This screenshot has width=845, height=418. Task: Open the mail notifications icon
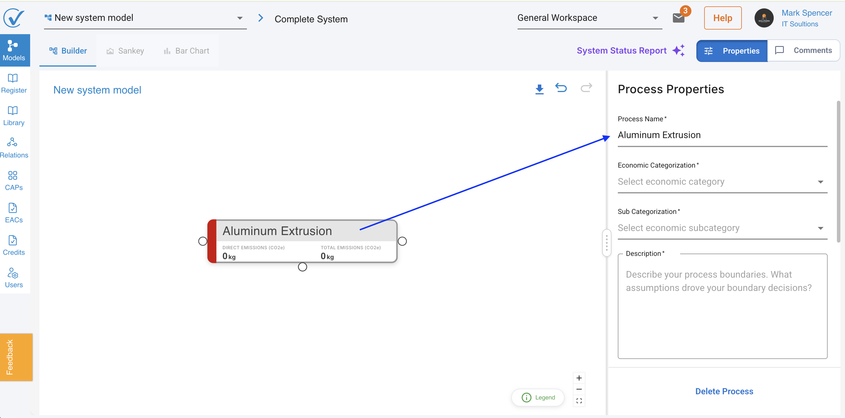pyautogui.click(x=678, y=18)
